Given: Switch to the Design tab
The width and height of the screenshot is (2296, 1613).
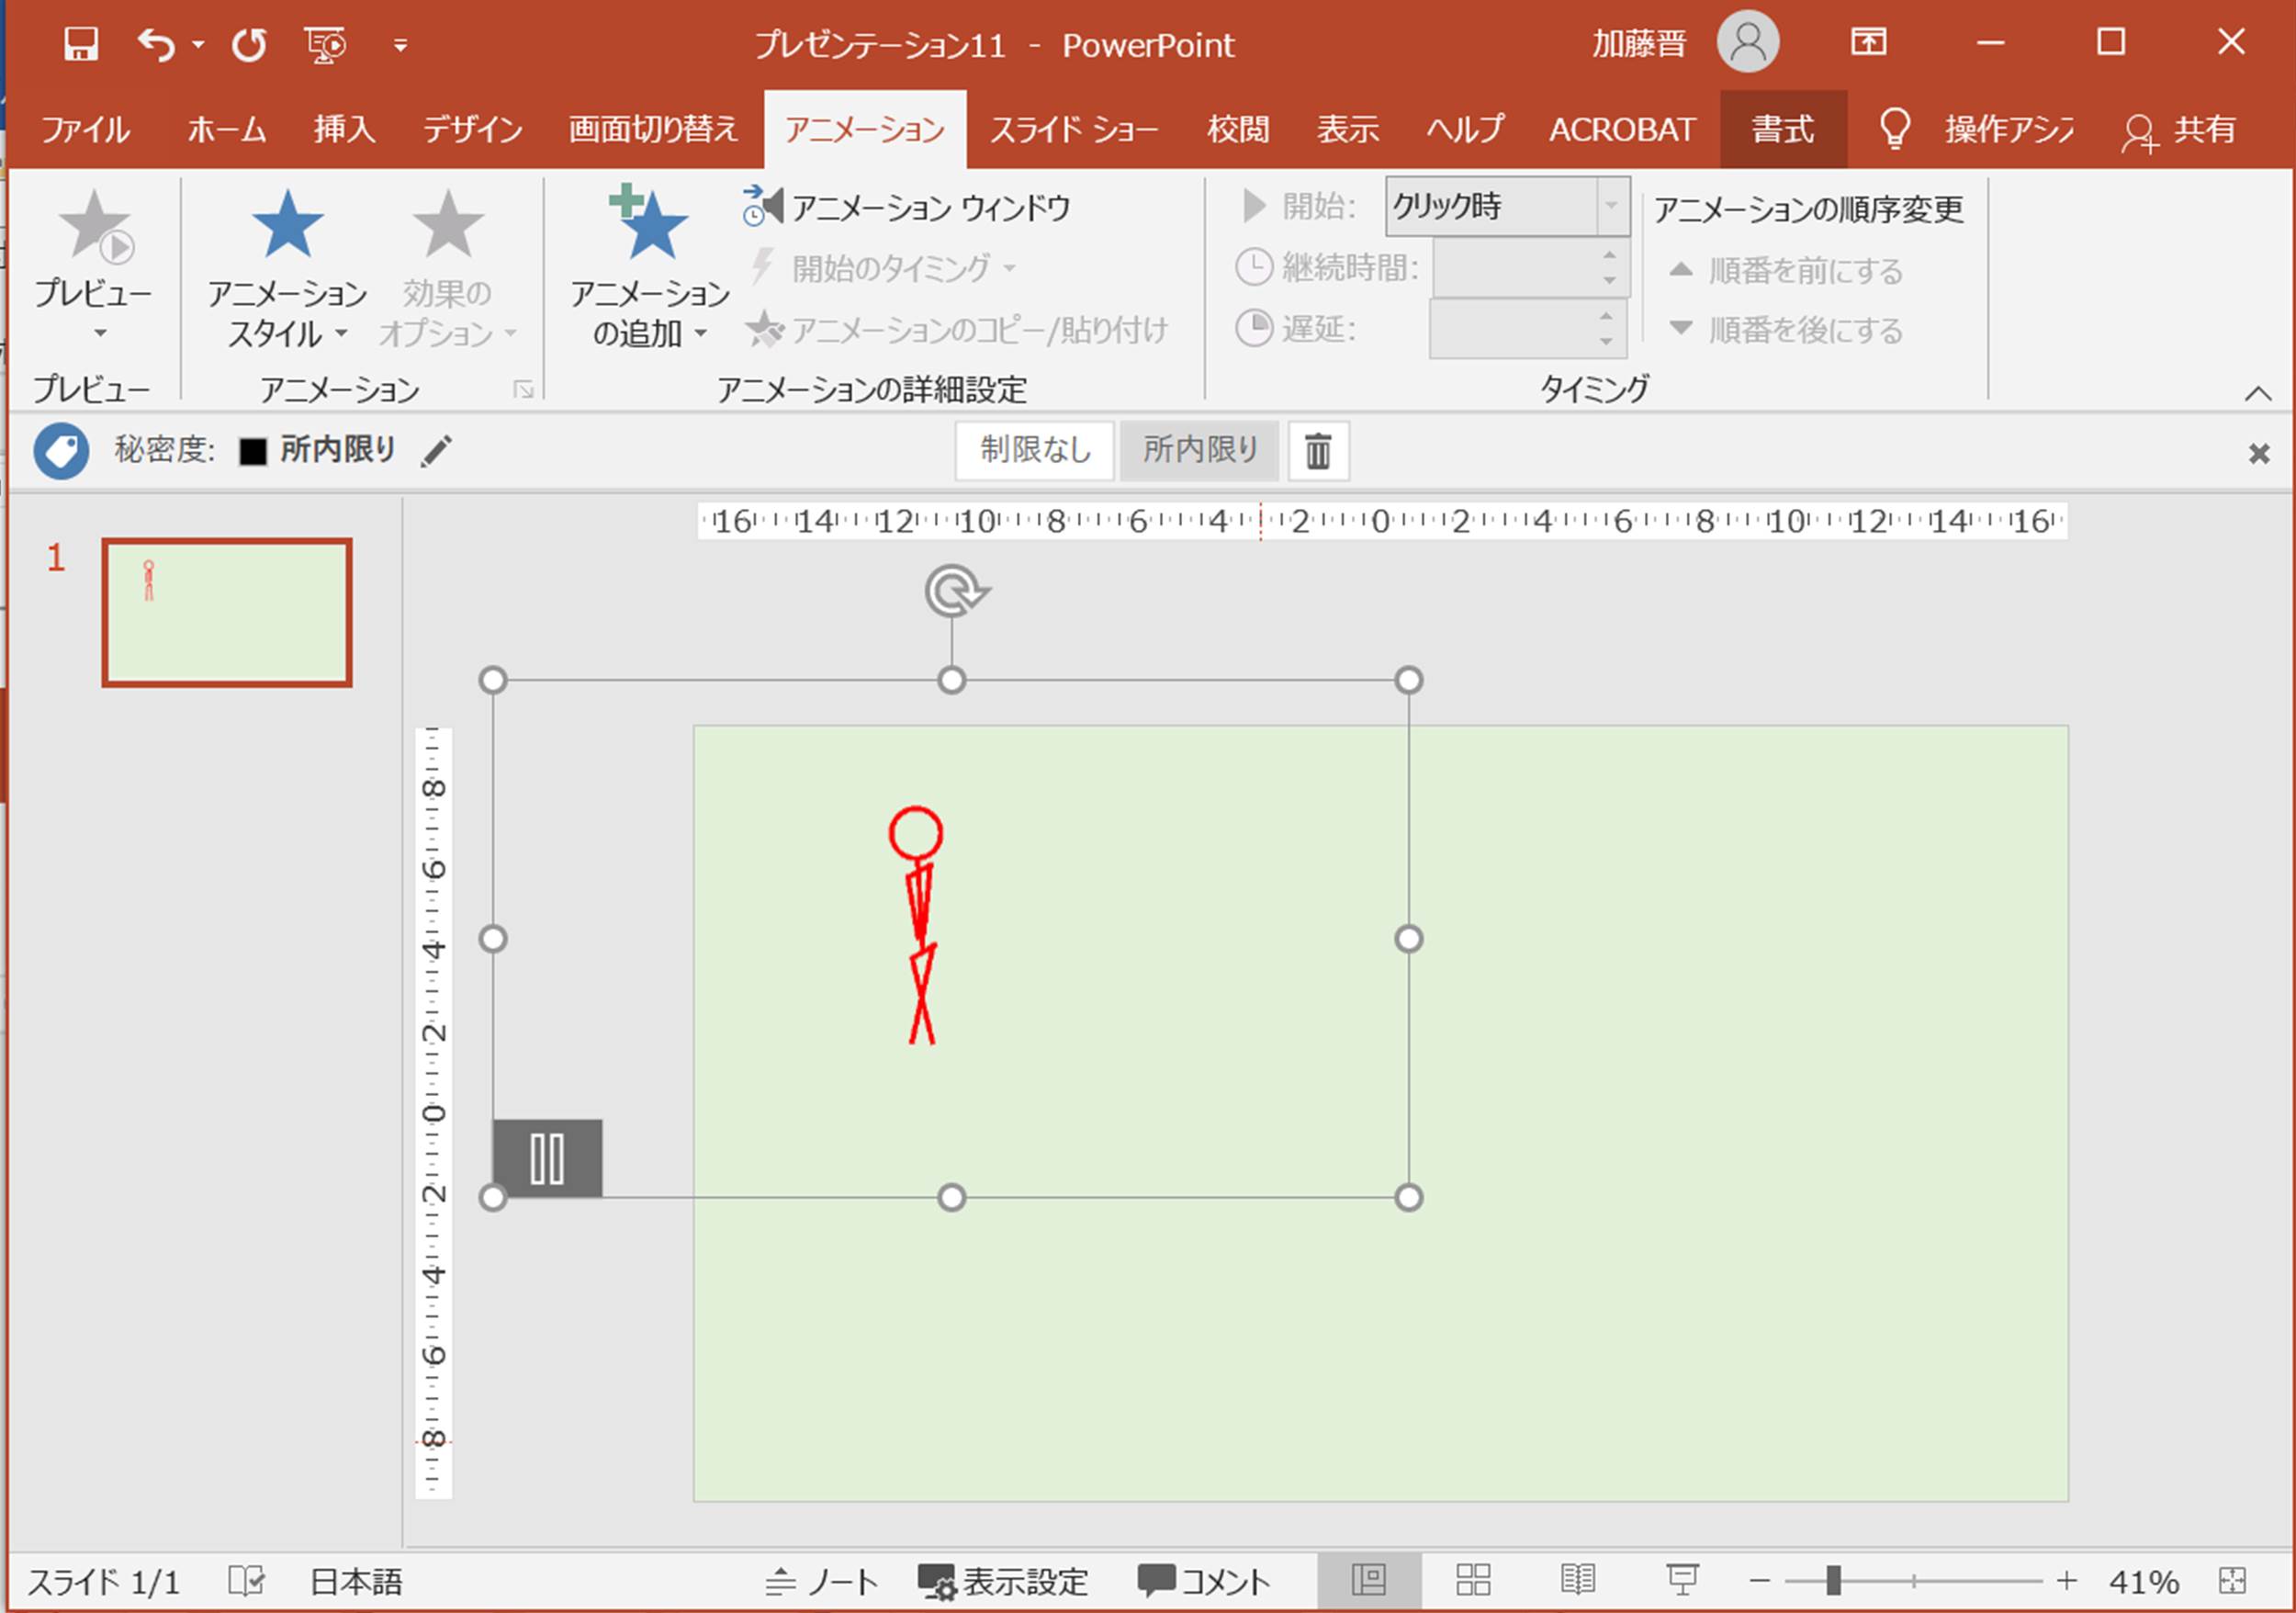Looking at the screenshot, I should pyautogui.click(x=472, y=129).
